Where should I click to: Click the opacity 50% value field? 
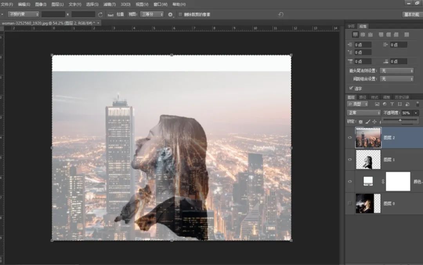(x=407, y=113)
